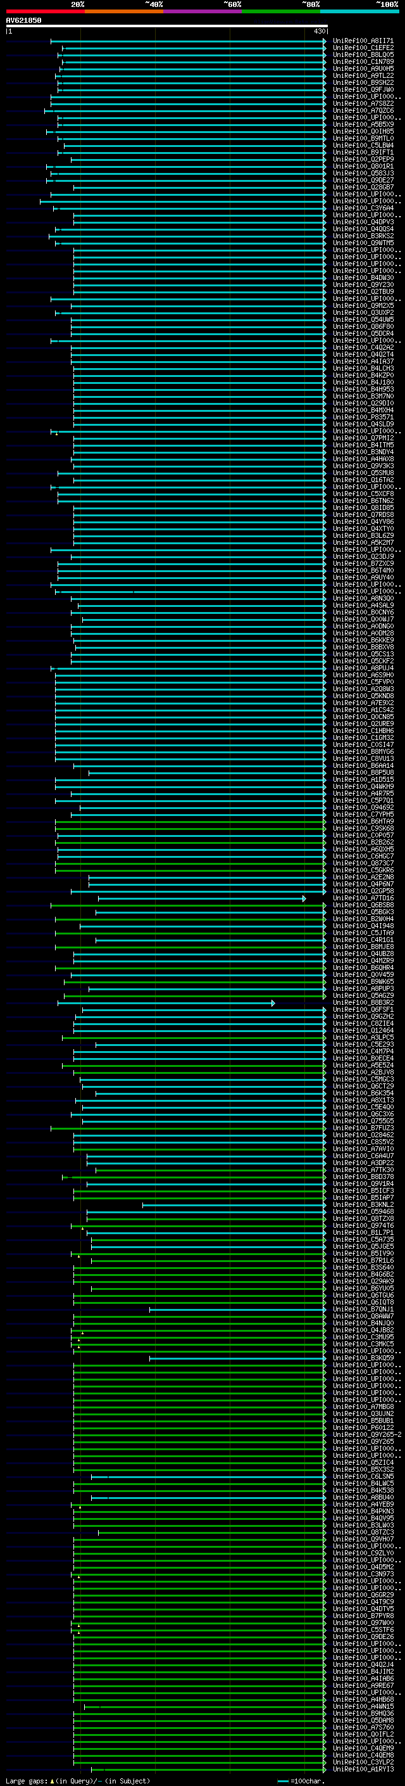Open the UniRef100_Q9FJW0 hit
Image resolution: width=405 pixels, height=1786 pixels.
pyautogui.click(x=363, y=89)
